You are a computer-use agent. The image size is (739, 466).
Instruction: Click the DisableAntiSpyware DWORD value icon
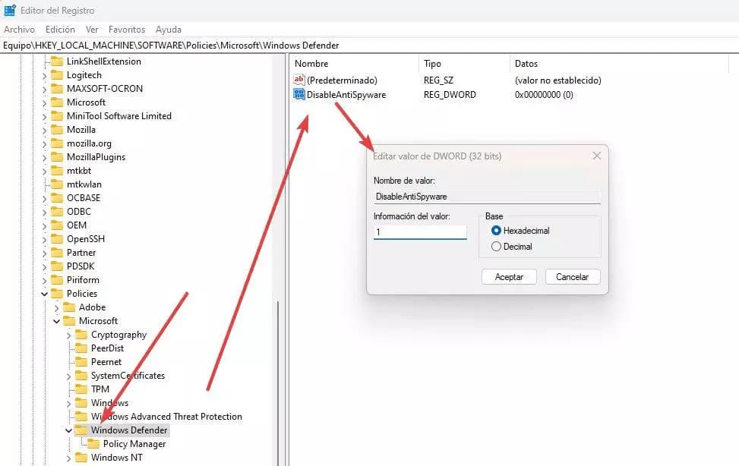[x=298, y=94]
